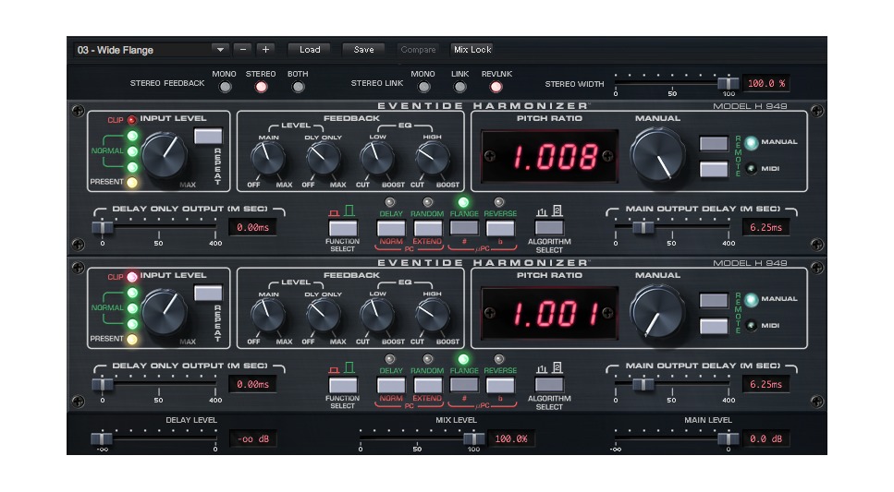
Task: Click top unit pitch ratio display 1.008
Action: pos(550,156)
